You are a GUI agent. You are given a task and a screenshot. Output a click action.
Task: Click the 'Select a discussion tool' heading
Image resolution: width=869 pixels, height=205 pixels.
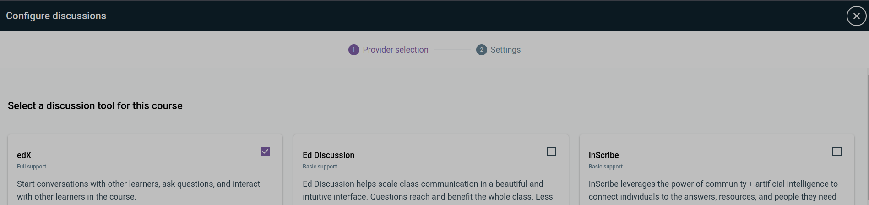tap(95, 106)
